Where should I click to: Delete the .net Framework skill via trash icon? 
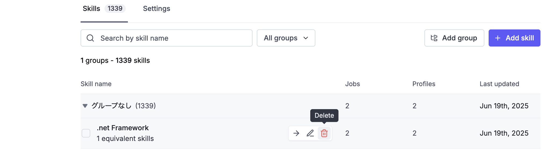(x=324, y=133)
